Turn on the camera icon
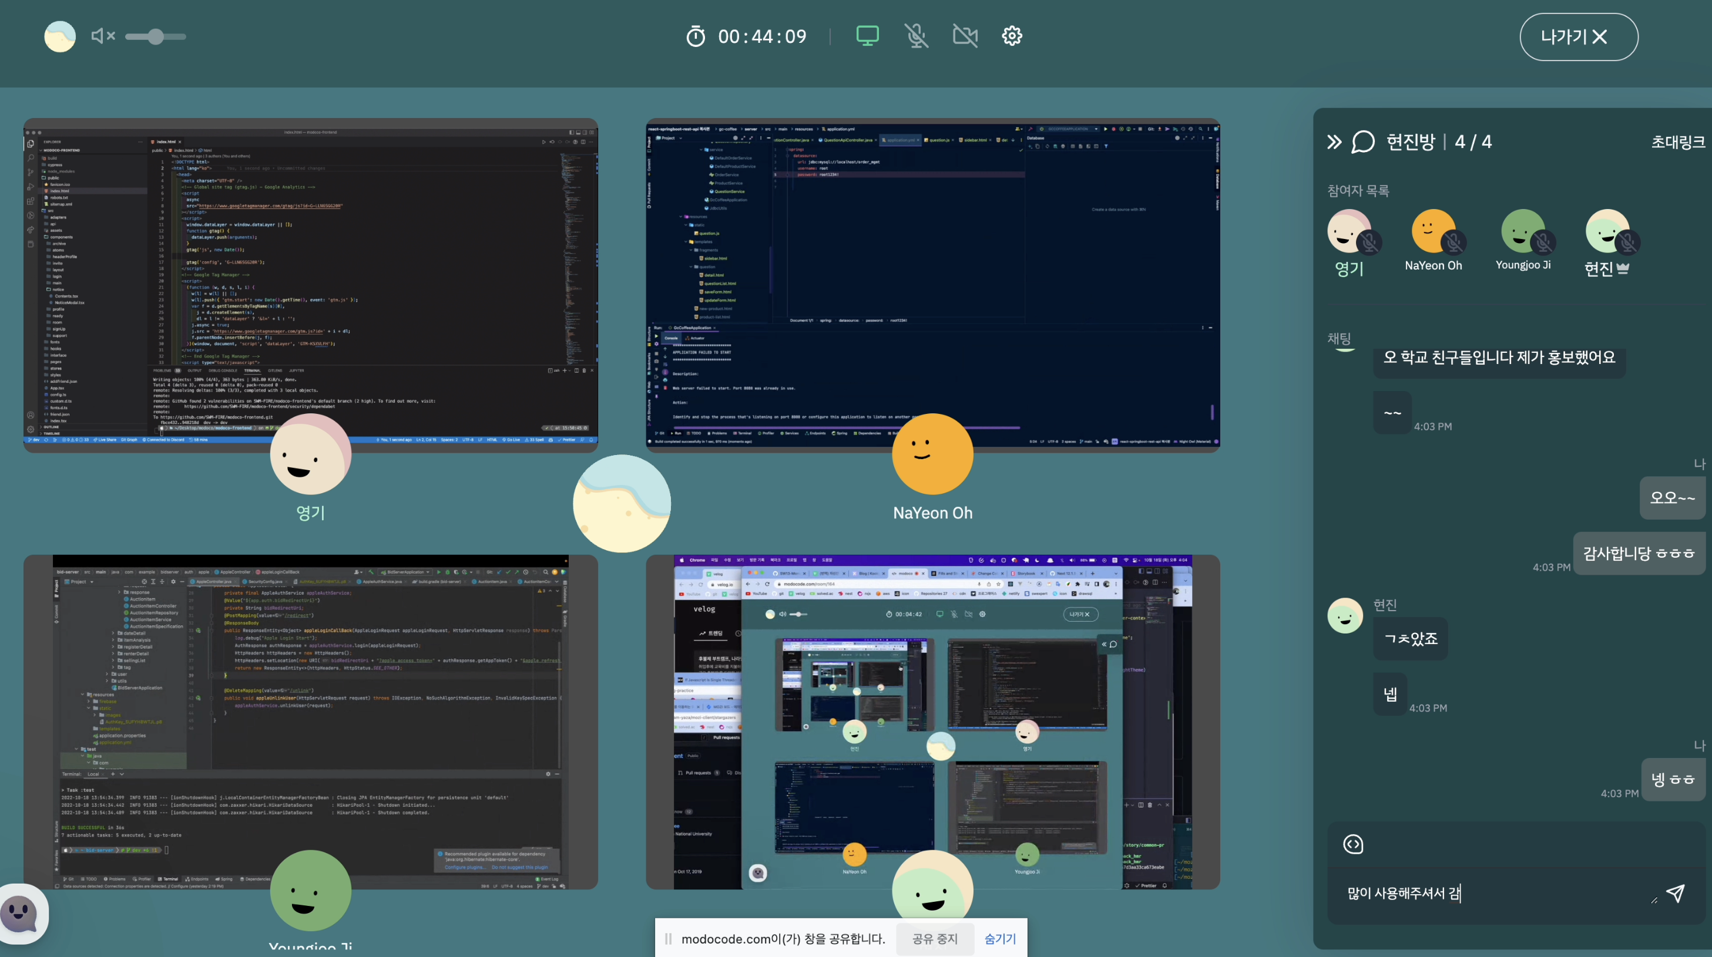This screenshot has height=957, width=1712. (x=965, y=36)
